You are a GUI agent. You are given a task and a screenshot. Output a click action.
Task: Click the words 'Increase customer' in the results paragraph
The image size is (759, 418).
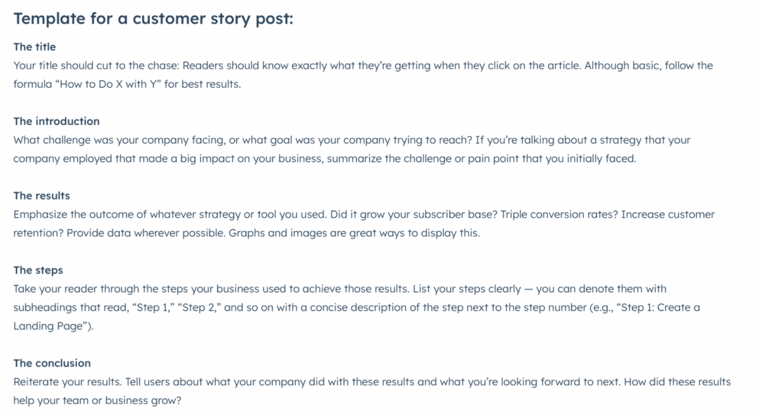668,215
